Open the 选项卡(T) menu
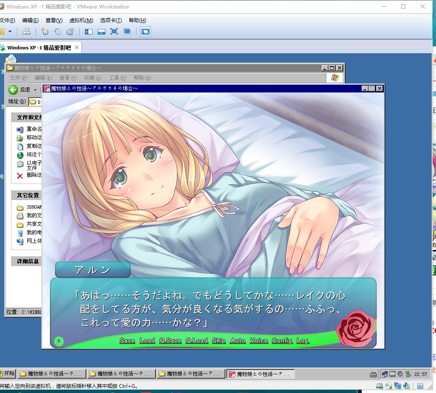 point(111,20)
